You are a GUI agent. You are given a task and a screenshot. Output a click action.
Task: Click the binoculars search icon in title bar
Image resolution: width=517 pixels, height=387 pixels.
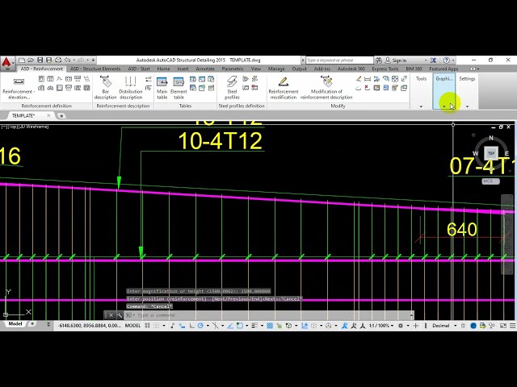point(379,60)
